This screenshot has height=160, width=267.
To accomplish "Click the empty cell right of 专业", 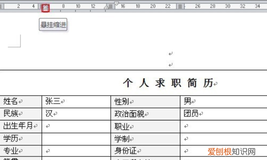I will (x=76, y=151).
